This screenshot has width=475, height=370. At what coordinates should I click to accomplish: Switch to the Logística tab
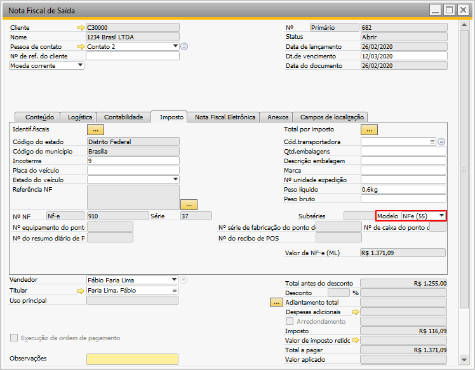tap(79, 117)
